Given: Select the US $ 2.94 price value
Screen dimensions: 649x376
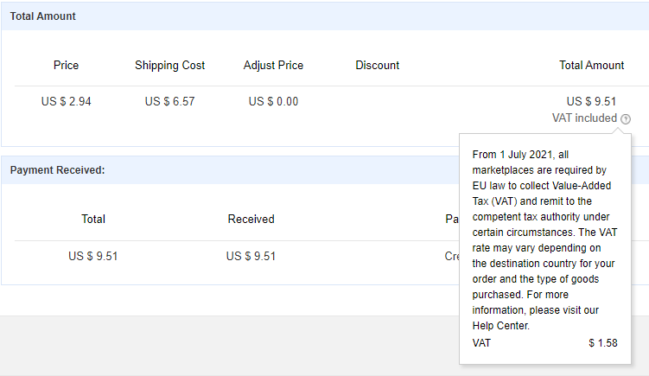Looking at the screenshot, I should coord(66,101).
